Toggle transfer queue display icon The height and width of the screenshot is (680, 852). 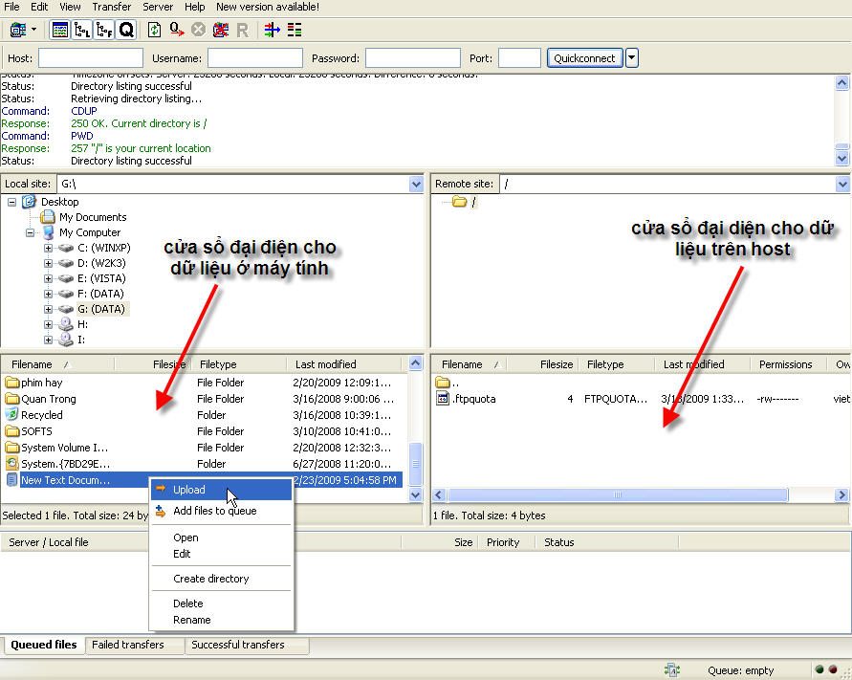point(126,30)
